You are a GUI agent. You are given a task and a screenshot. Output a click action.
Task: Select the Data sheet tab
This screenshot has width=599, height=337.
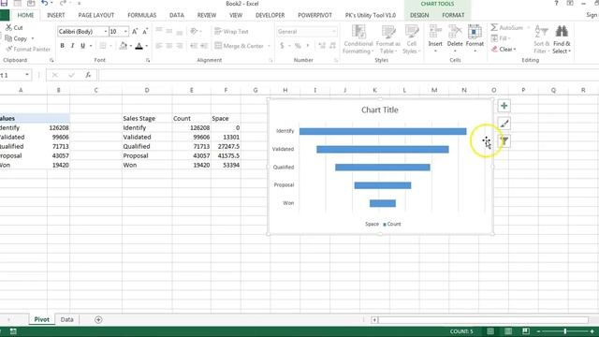66,319
